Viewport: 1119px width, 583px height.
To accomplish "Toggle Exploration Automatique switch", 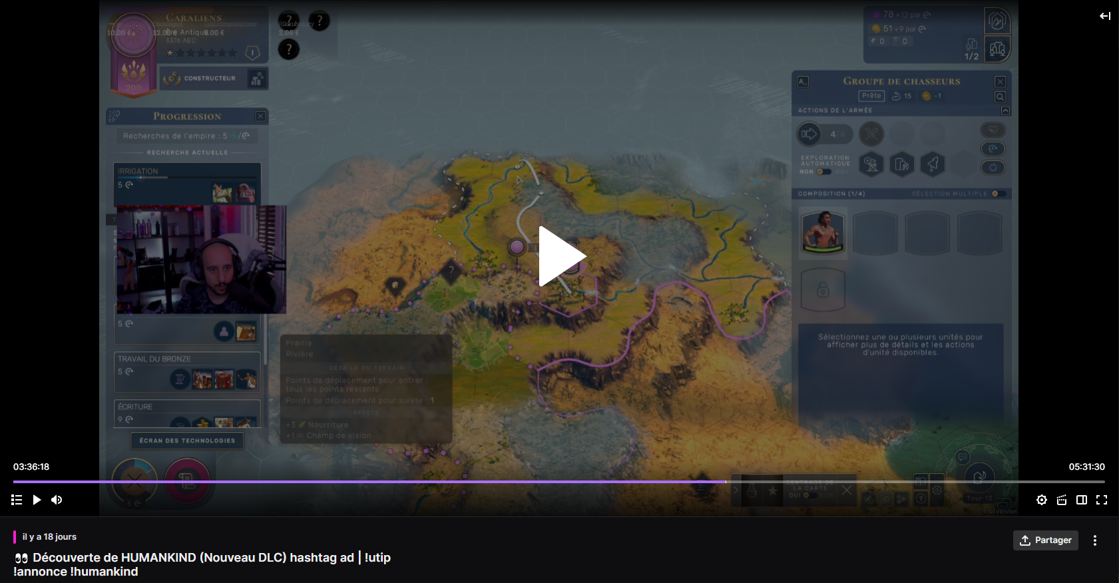I will pos(824,172).
